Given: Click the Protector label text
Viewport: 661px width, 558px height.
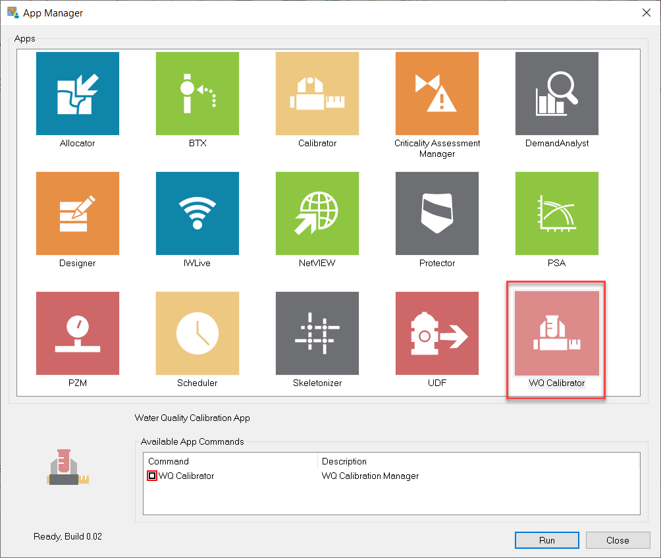Looking at the screenshot, I should click(436, 263).
